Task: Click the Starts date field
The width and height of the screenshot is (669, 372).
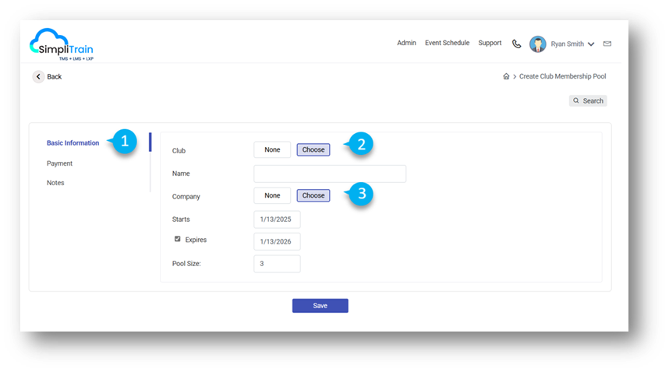Action: [x=277, y=219]
